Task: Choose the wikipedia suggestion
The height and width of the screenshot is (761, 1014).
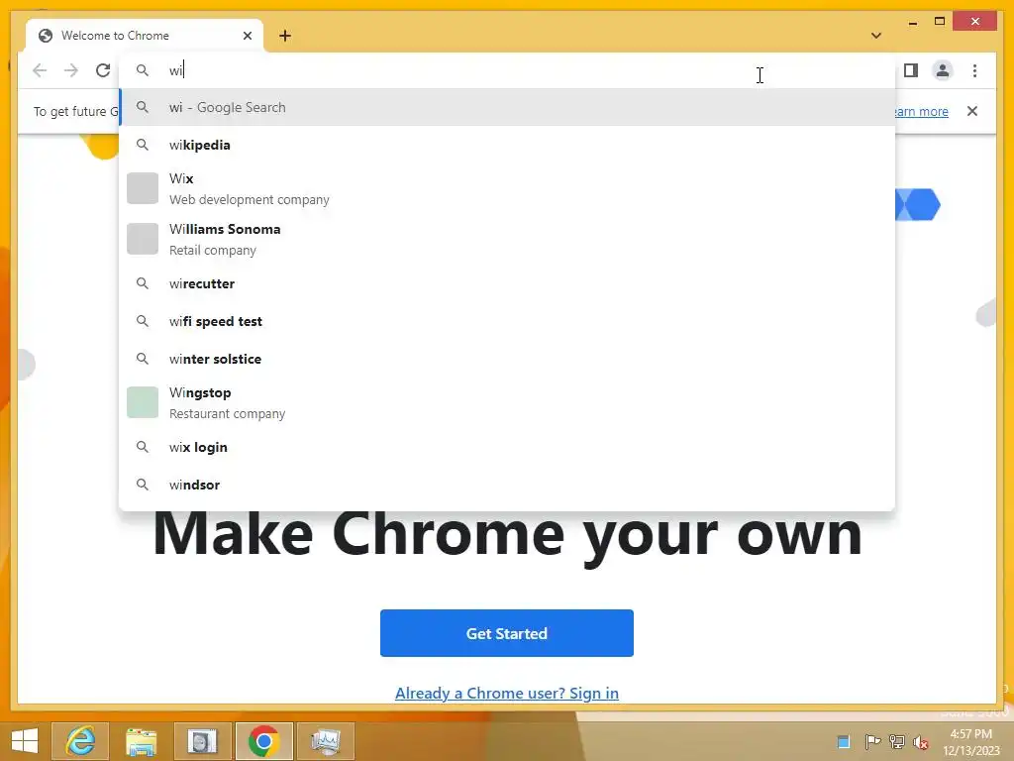Action: coord(507,145)
